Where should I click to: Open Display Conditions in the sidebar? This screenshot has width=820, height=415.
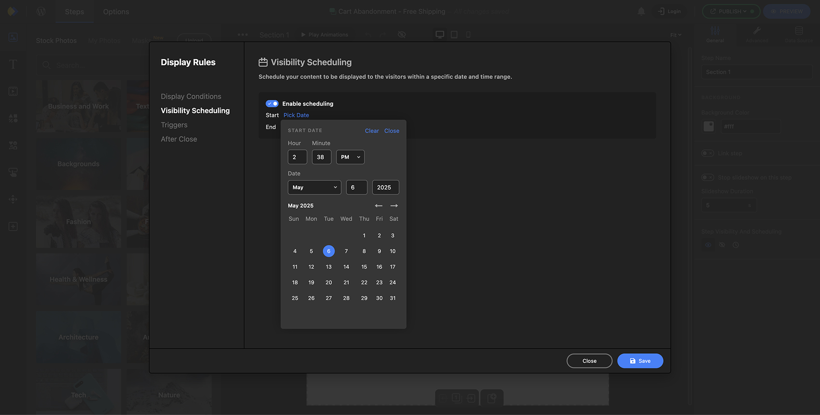pos(191,96)
